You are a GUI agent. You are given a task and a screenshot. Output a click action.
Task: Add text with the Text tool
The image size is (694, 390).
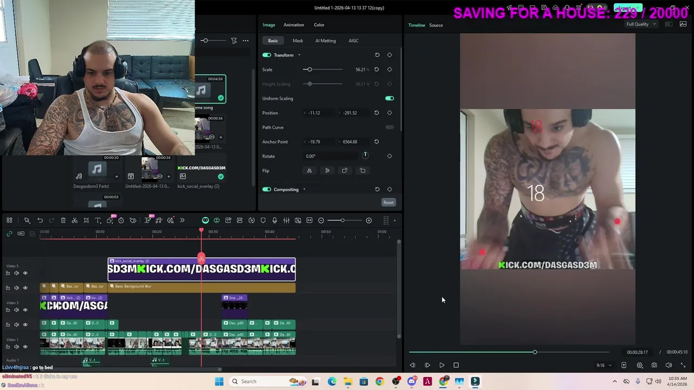tap(98, 220)
